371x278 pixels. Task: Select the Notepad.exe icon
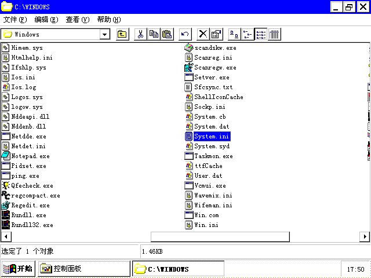point(6,156)
